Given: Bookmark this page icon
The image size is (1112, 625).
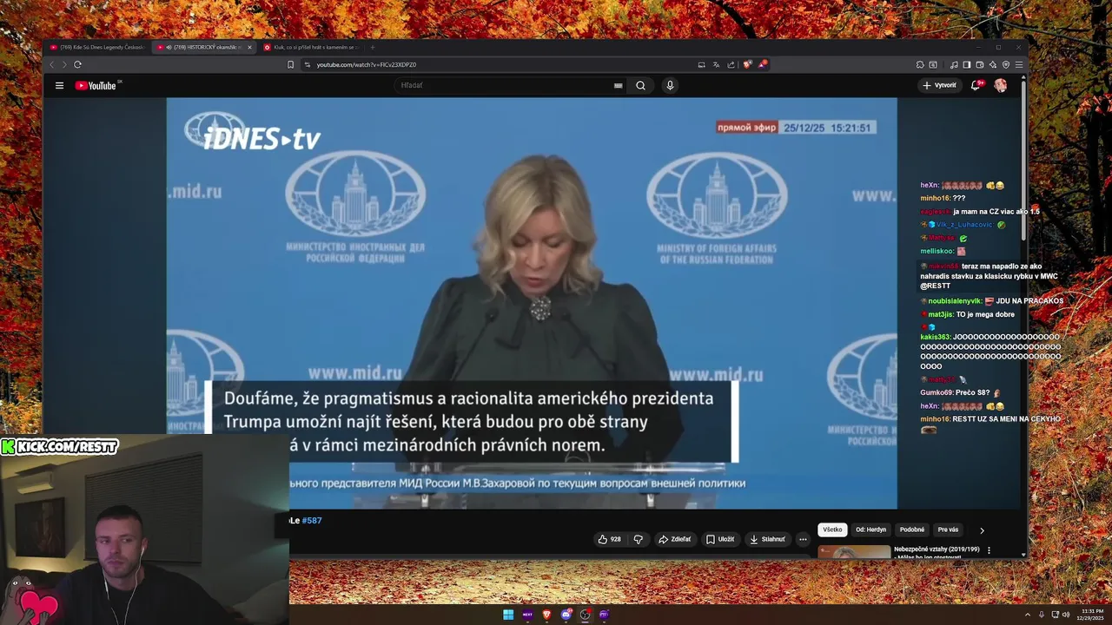Looking at the screenshot, I should 290,64.
